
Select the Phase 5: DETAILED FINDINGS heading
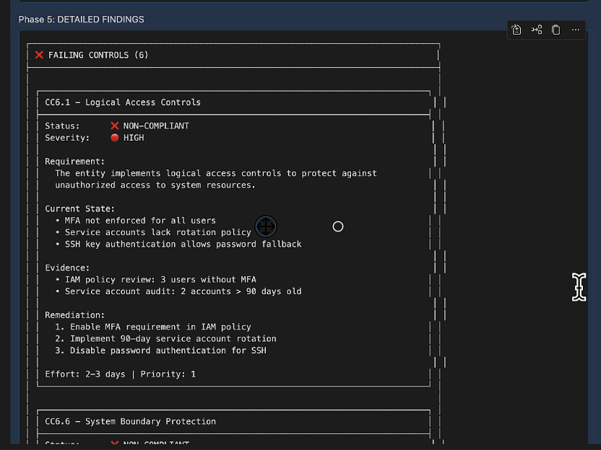point(81,19)
